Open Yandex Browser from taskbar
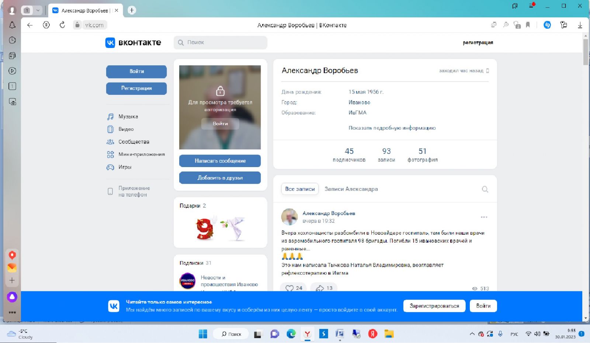The height and width of the screenshot is (343, 590). tap(307, 334)
